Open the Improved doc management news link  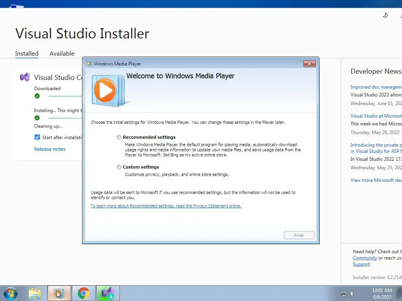tap(376, 87)
